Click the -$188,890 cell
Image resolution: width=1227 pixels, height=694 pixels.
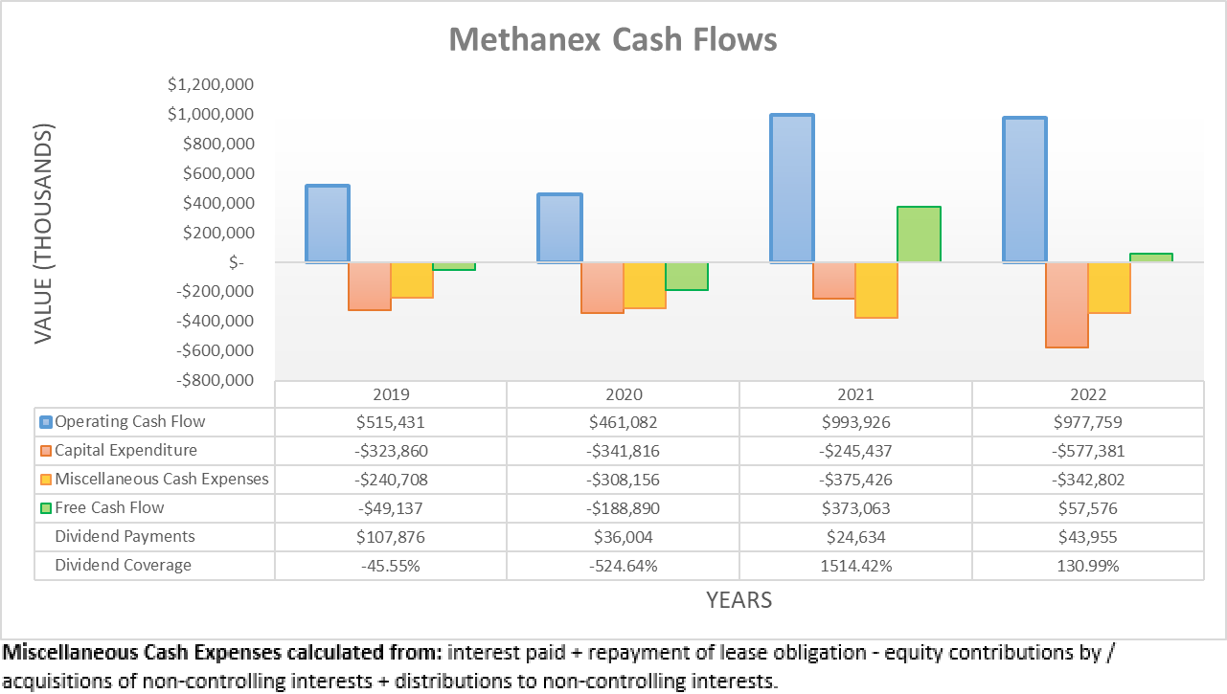[x=623, y=508]
